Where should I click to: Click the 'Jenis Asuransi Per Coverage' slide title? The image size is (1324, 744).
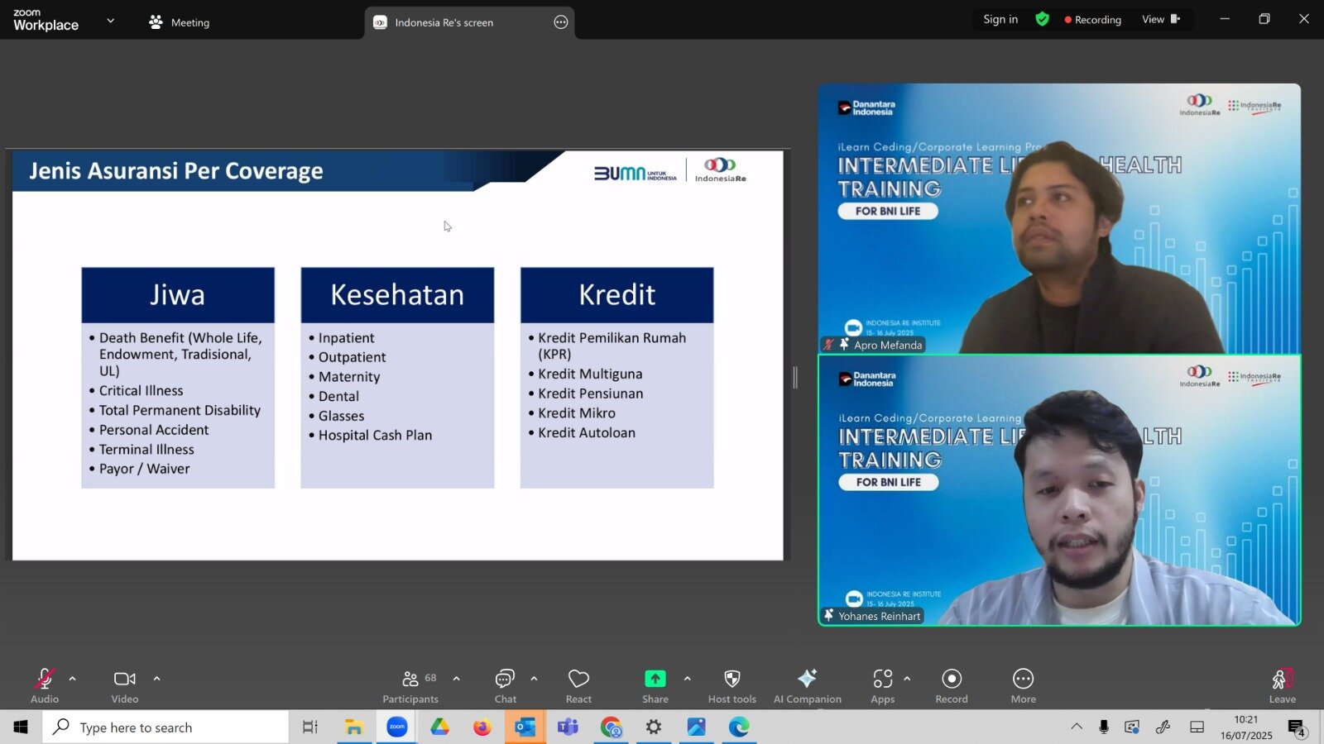(x=176, y=170)
